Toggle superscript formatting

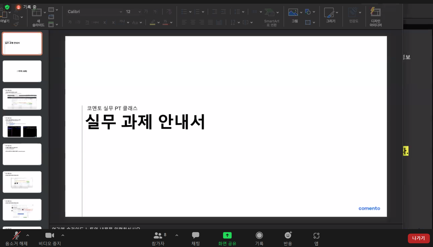point(105,22)
